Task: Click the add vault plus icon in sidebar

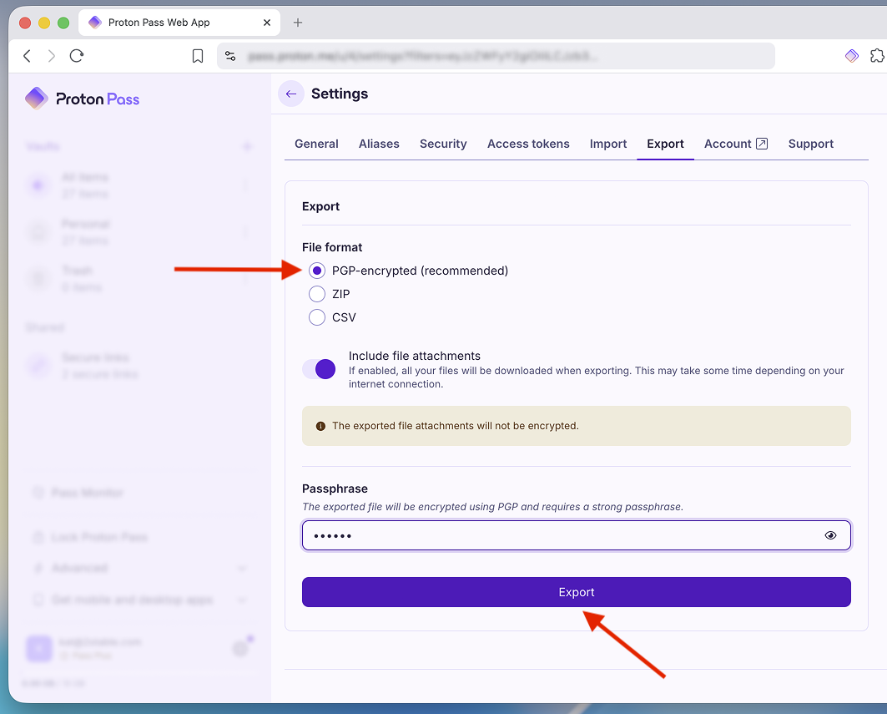Action: [247, 147]
